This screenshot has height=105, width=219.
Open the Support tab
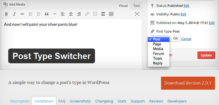(x=138, y=101)
